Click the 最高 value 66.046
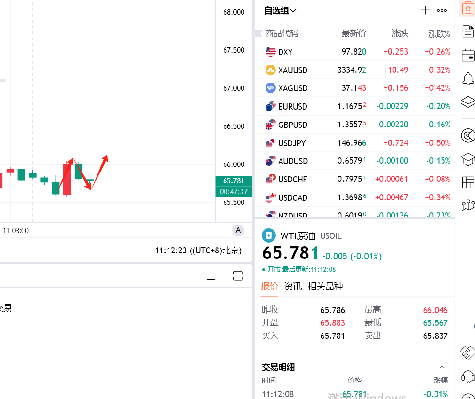This screenshot has height=399, width=475. 435,310
